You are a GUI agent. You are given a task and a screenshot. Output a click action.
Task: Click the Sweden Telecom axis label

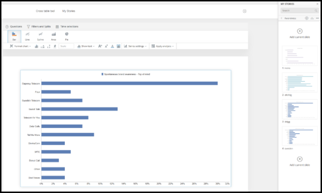pos(31,101)
